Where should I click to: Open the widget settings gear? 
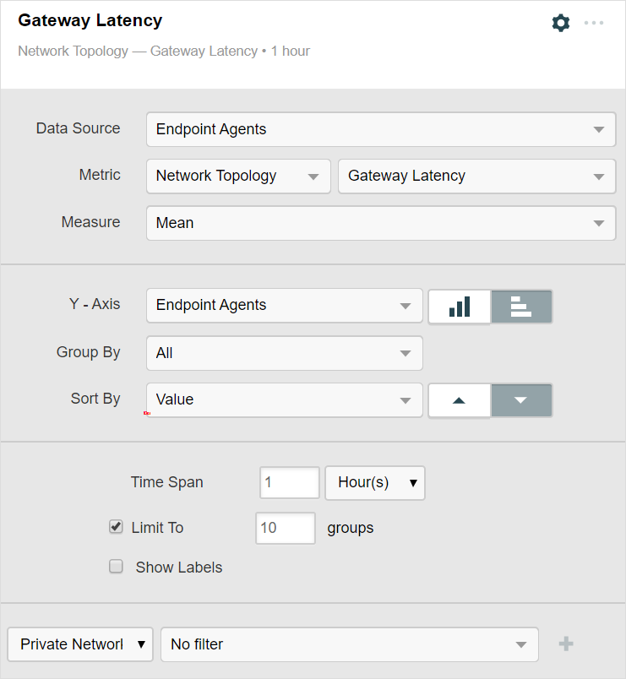click(x=561, y=23)
